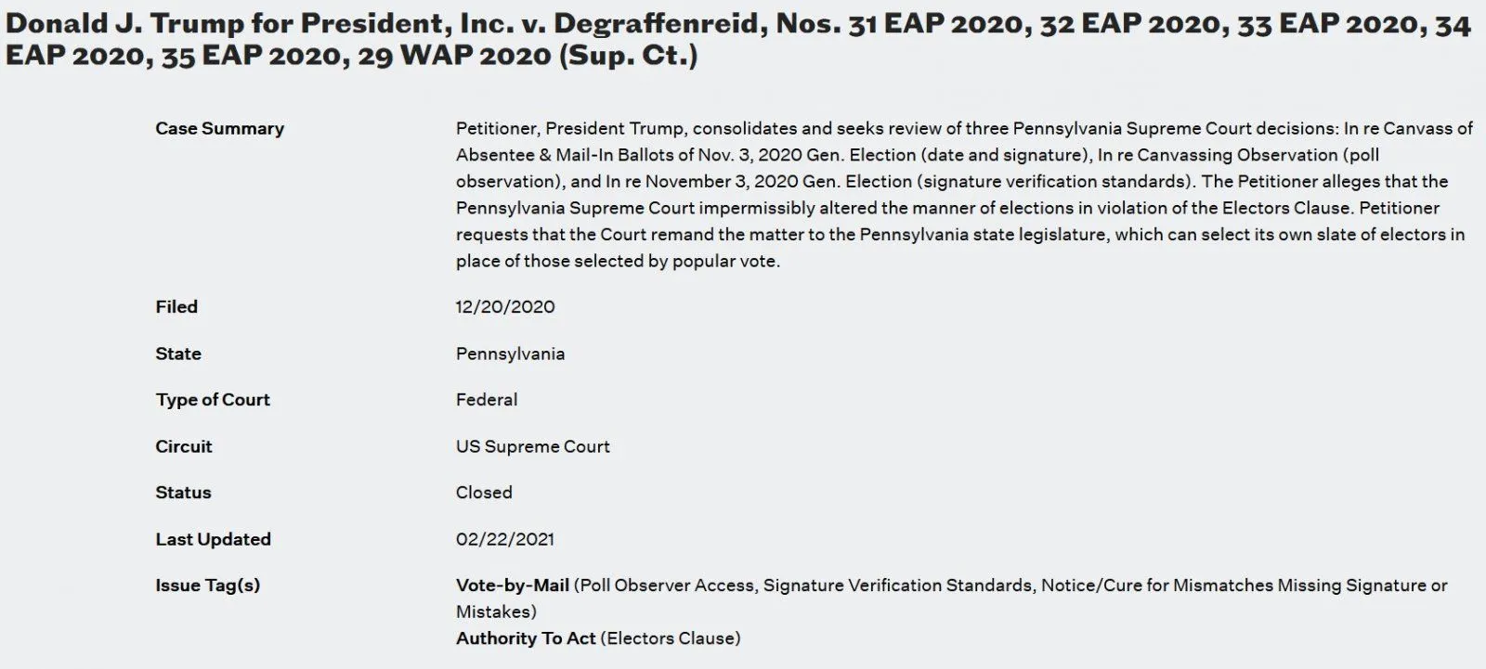The image size is (1486, 669).
Task: Open the Vote-by-Mail issue tag
Action: coord(512,585)
